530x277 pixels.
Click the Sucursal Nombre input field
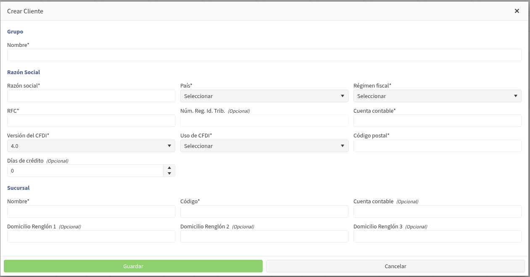pyautogui.click(x=91, y=212)
